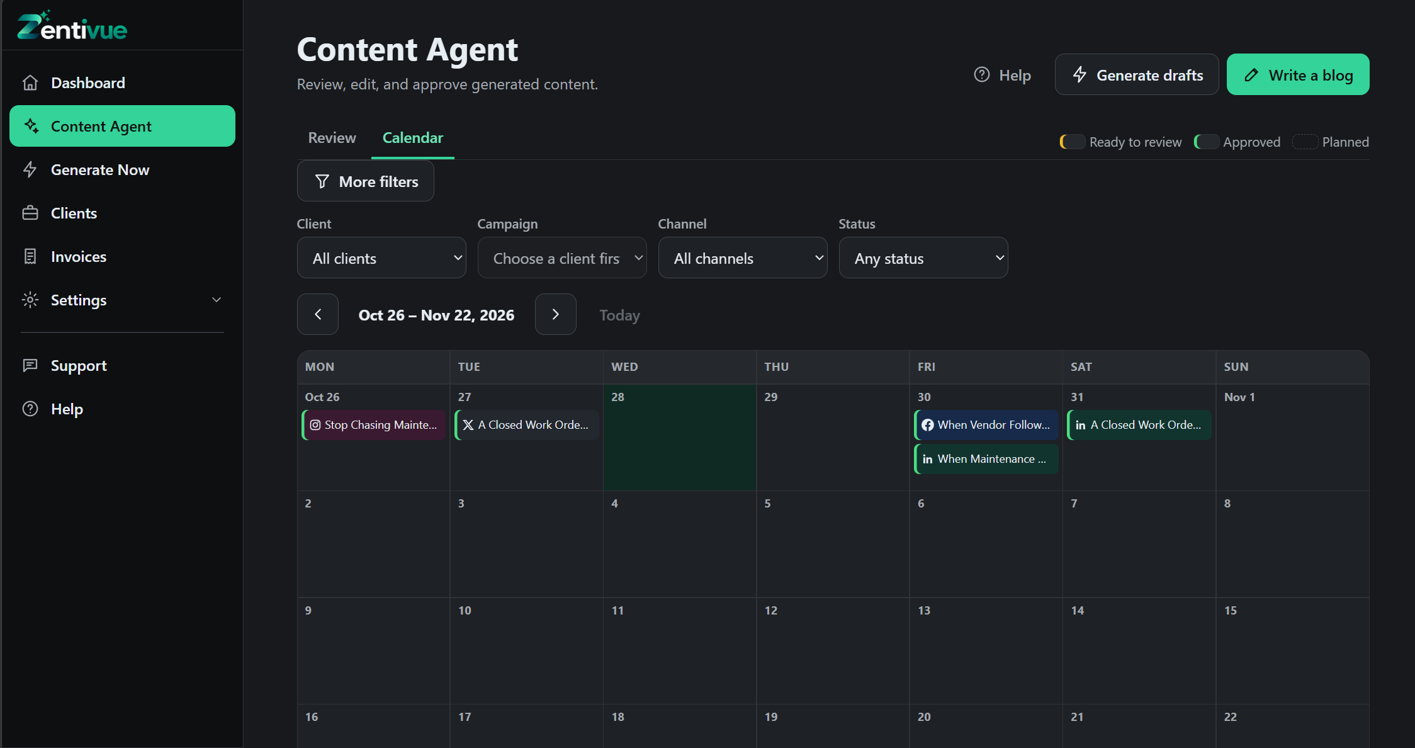1415x748 pixels.
Task: Jump to Today in calendar
Action: [619, 315]
